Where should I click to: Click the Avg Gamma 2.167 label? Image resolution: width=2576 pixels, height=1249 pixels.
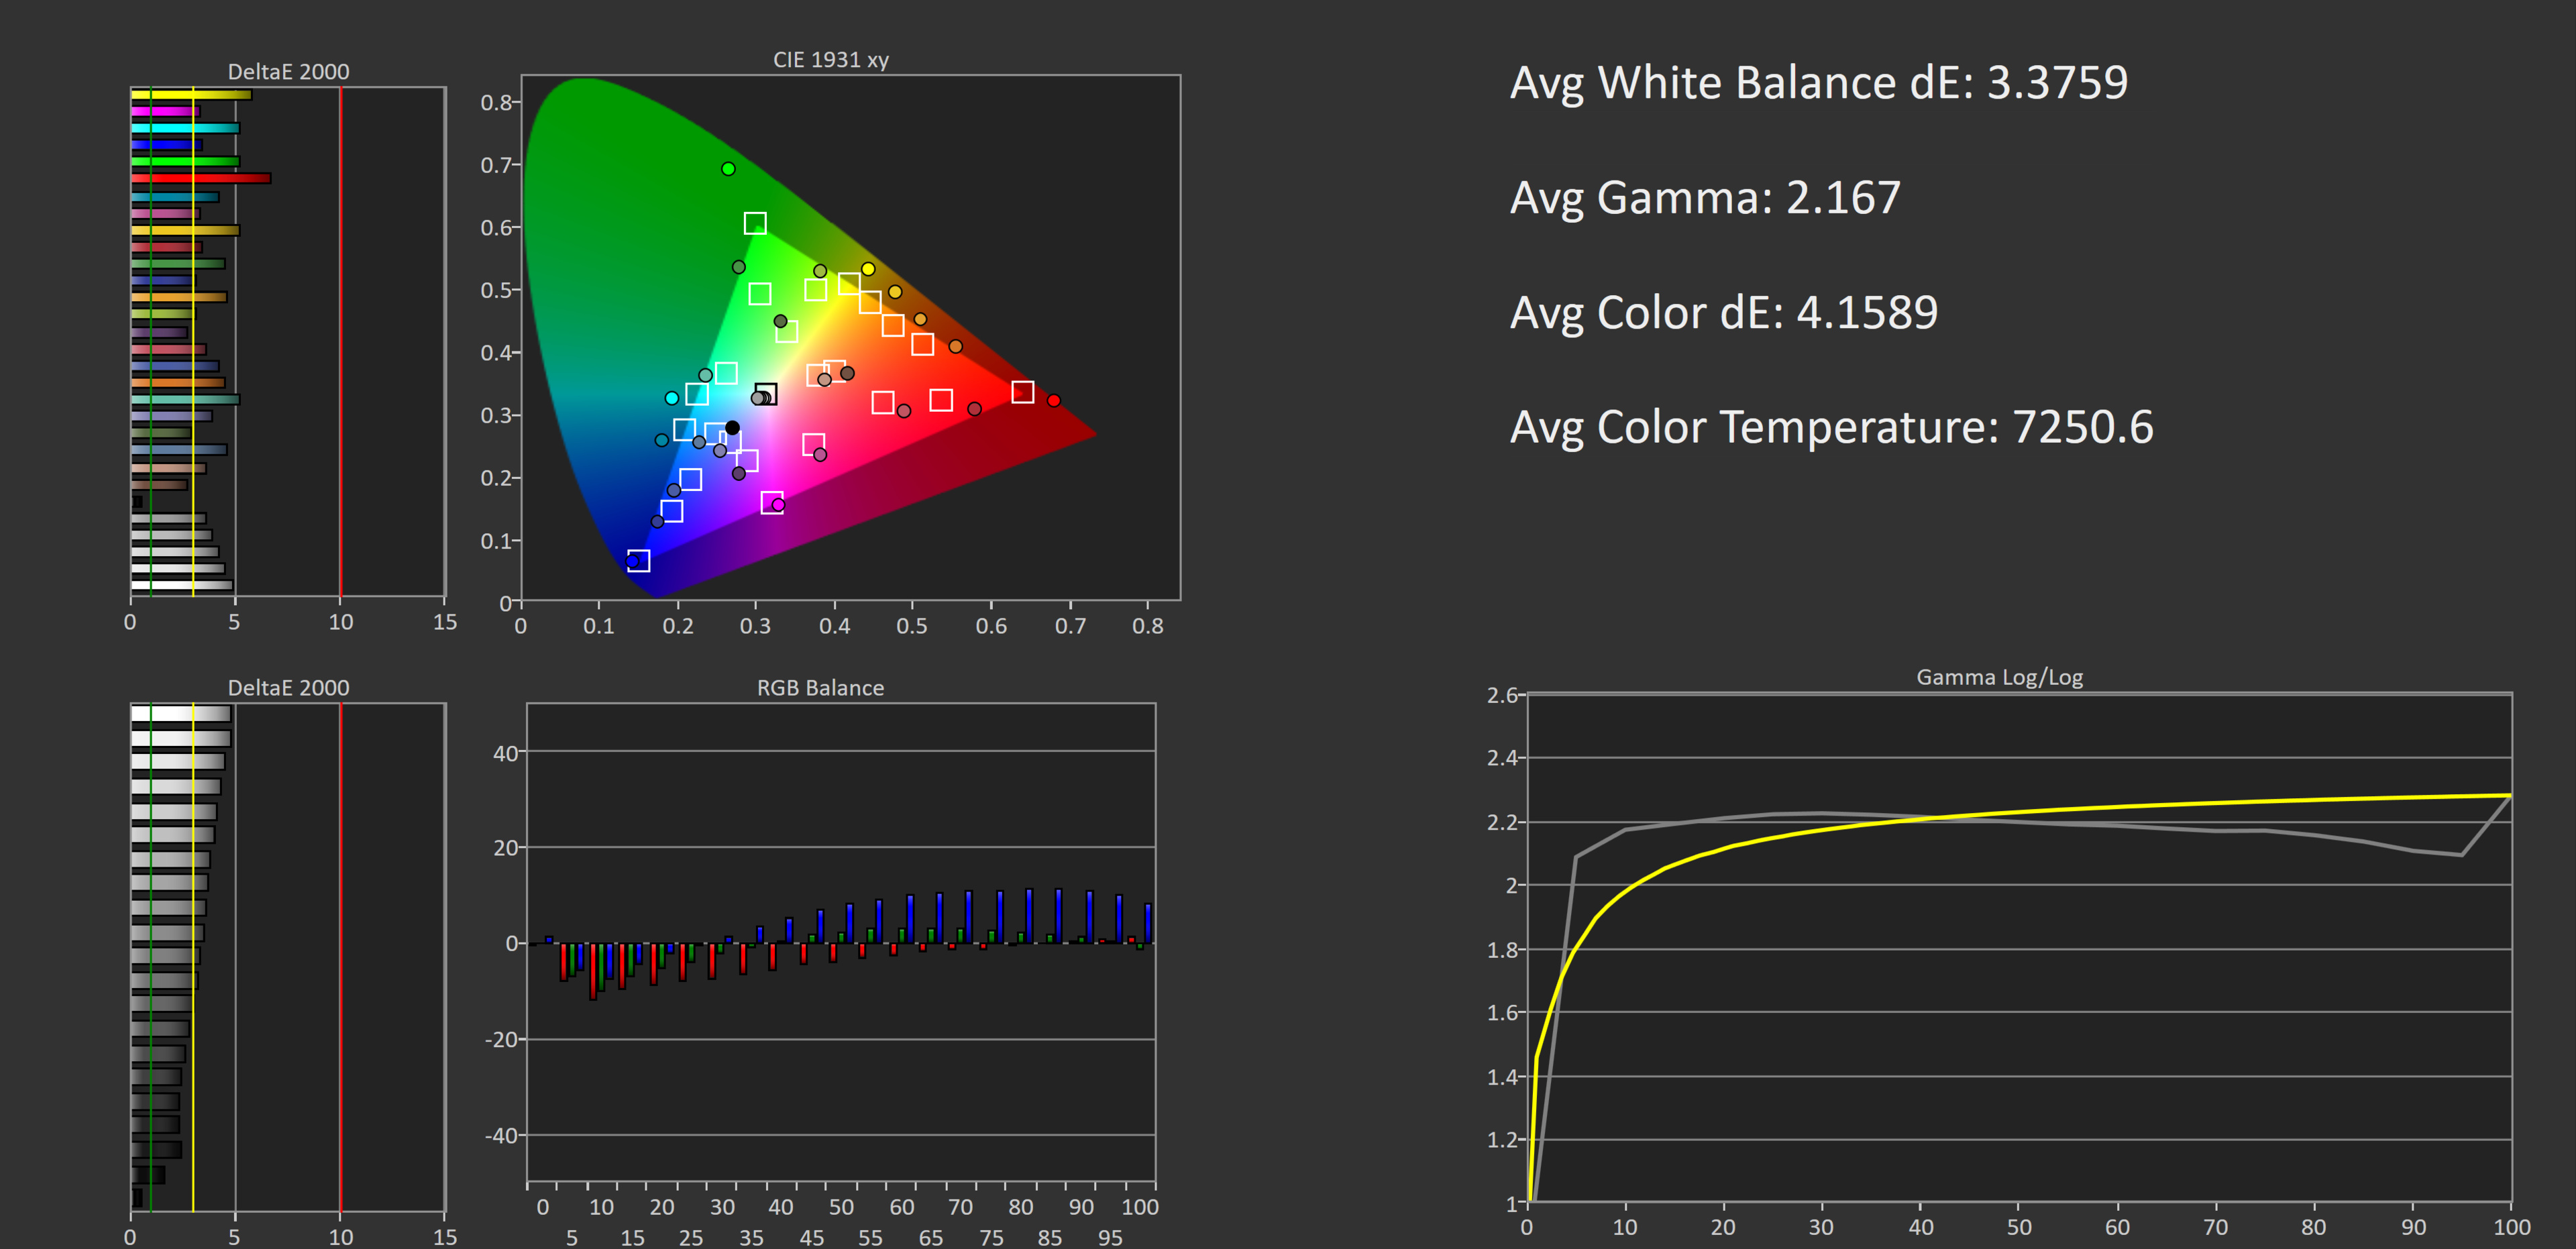pos(1704,197)
